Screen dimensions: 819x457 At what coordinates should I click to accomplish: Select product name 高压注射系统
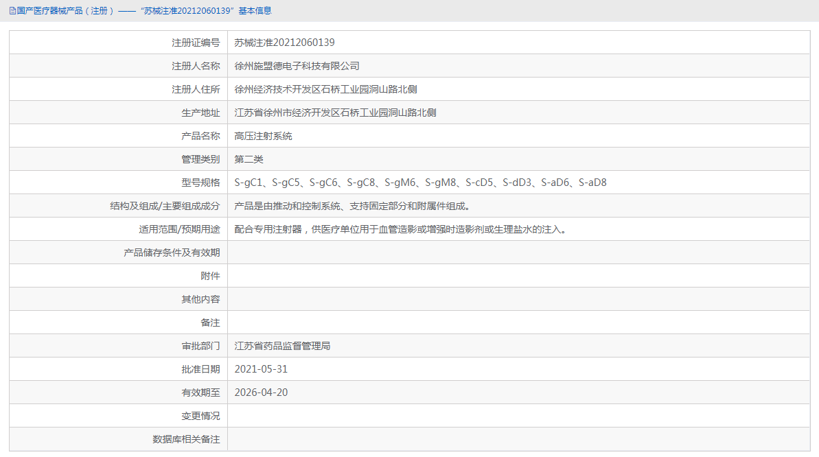coord(264,135)
